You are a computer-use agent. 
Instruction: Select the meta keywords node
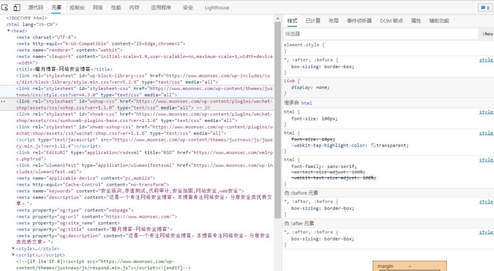coord(130,191)
